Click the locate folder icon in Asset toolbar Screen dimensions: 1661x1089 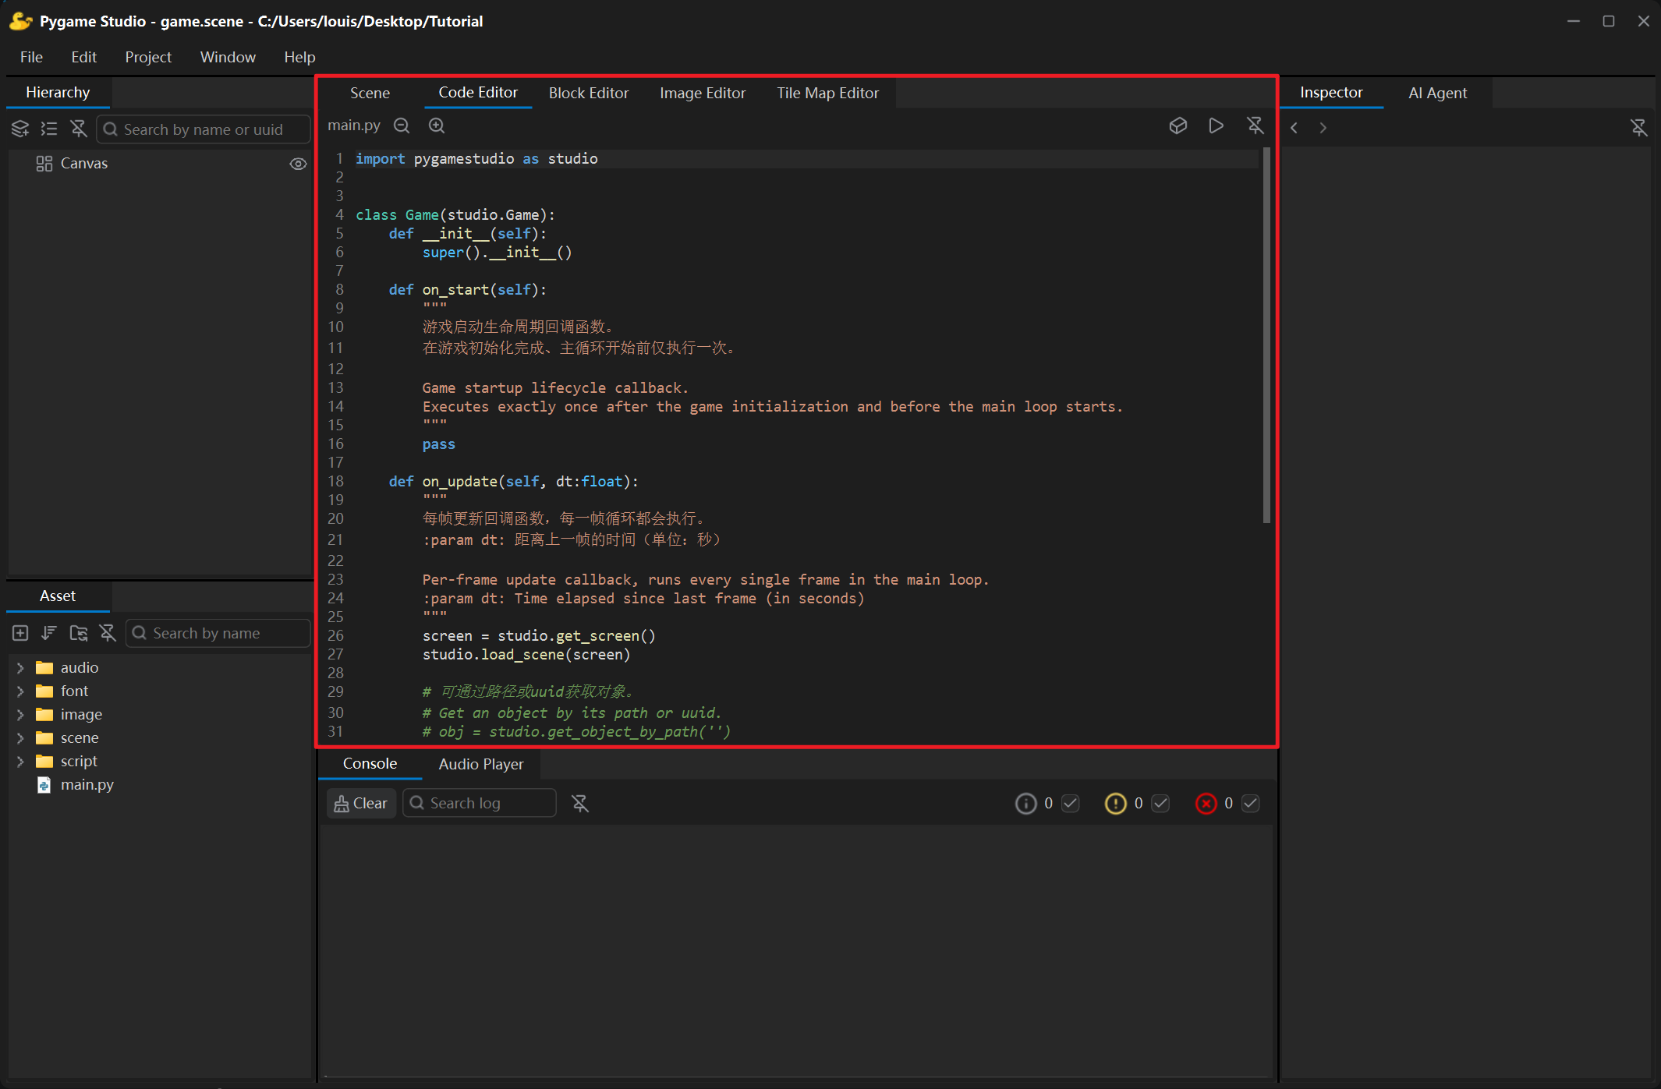coord(79,633)
